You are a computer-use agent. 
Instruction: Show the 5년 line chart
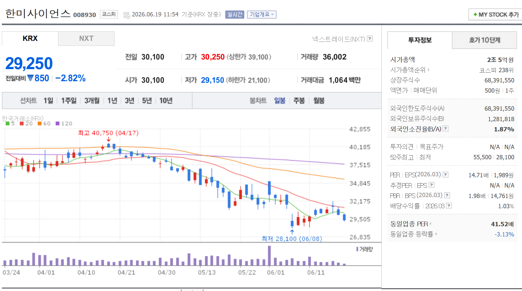tap(147, 100)
